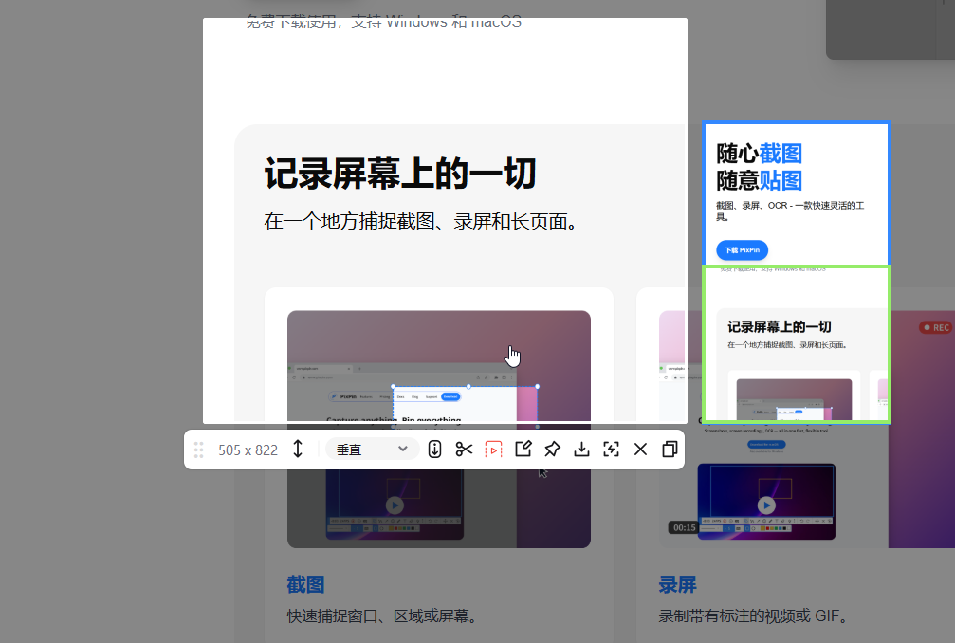Play the video in the 录屏 card

[766, 504]
